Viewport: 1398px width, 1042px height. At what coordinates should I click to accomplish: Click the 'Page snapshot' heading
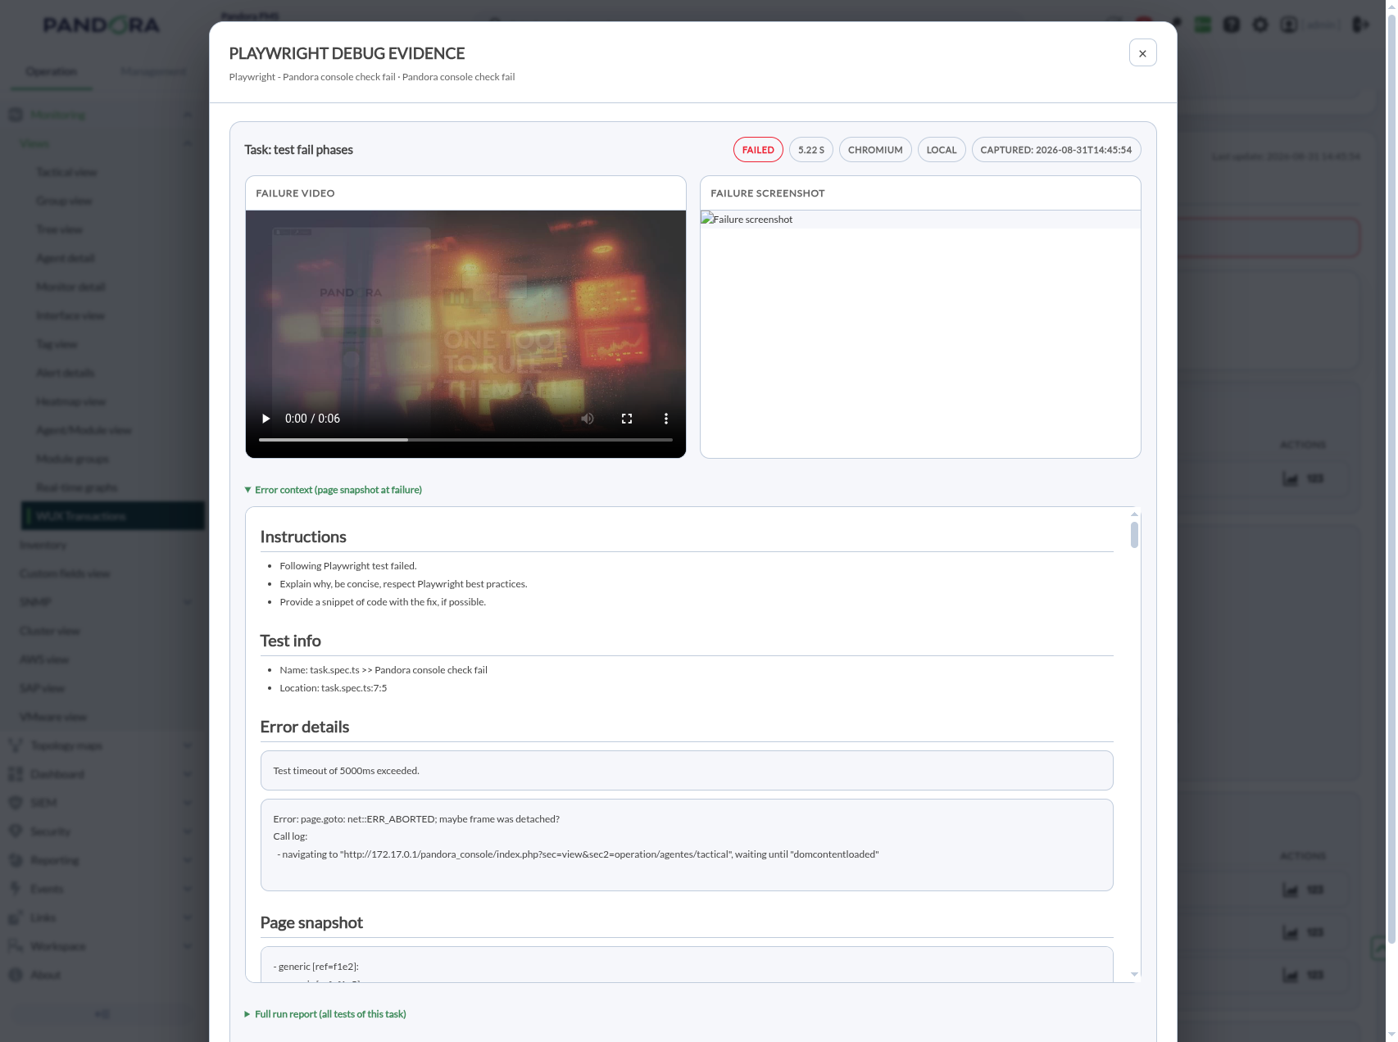click(311, 922)
